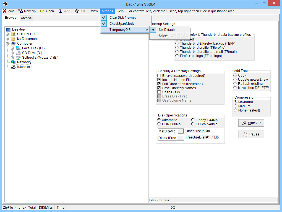
Task: Expand the Softpedia (E:) drive node
Action: click(12, 58)
